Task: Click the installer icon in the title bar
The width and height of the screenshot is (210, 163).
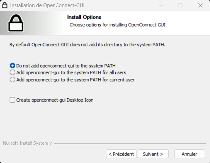Action: click(5, 5)
